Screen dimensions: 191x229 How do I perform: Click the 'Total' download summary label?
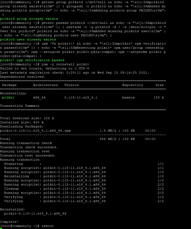tap(5, 139)
